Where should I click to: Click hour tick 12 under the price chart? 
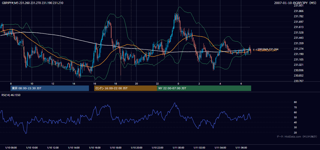coord(53,83)
